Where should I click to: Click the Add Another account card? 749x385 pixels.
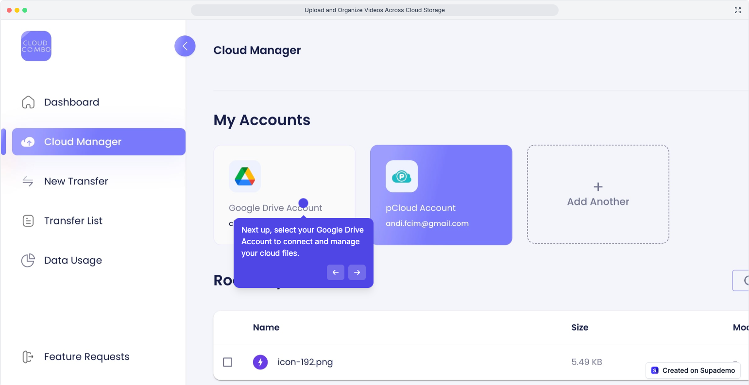(598, 194)
